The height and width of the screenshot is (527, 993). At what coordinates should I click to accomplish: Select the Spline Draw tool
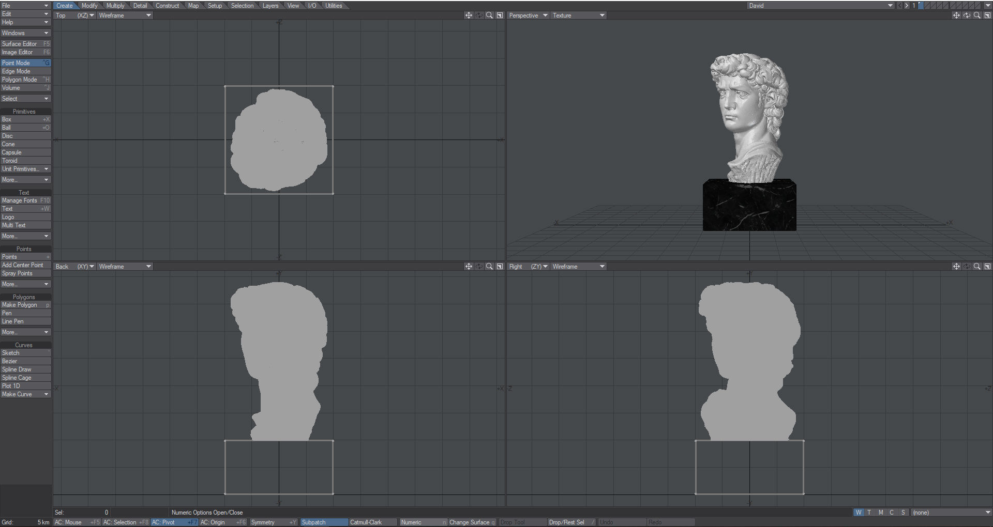click(x=25, y=369)
